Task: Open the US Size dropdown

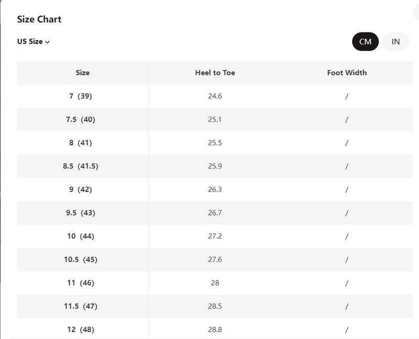Action: tap(34, 42)
